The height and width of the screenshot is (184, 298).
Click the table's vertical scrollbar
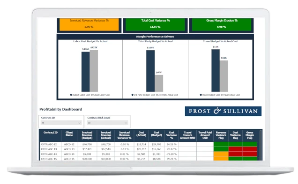pos(261,145)
